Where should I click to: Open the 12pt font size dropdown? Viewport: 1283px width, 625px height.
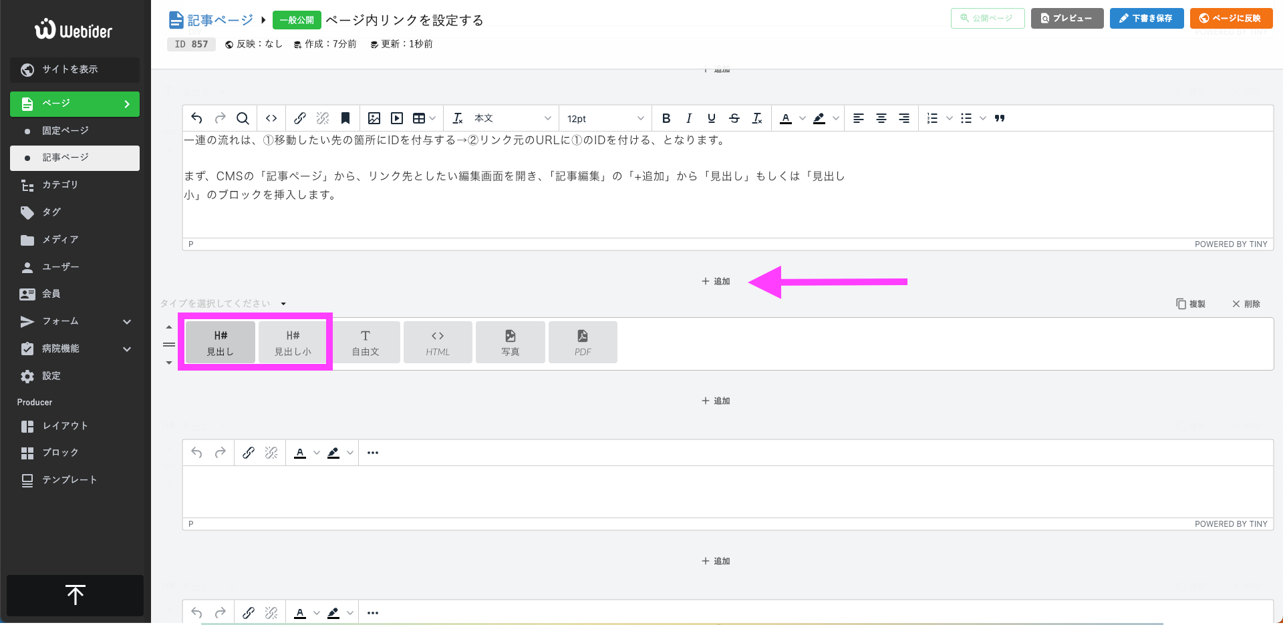[605, 118]
